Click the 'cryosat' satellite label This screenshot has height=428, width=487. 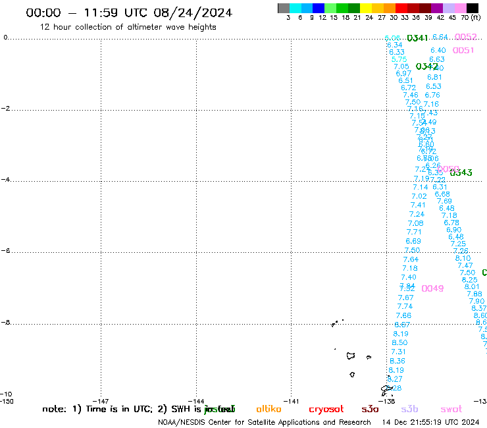coord(326,410)
